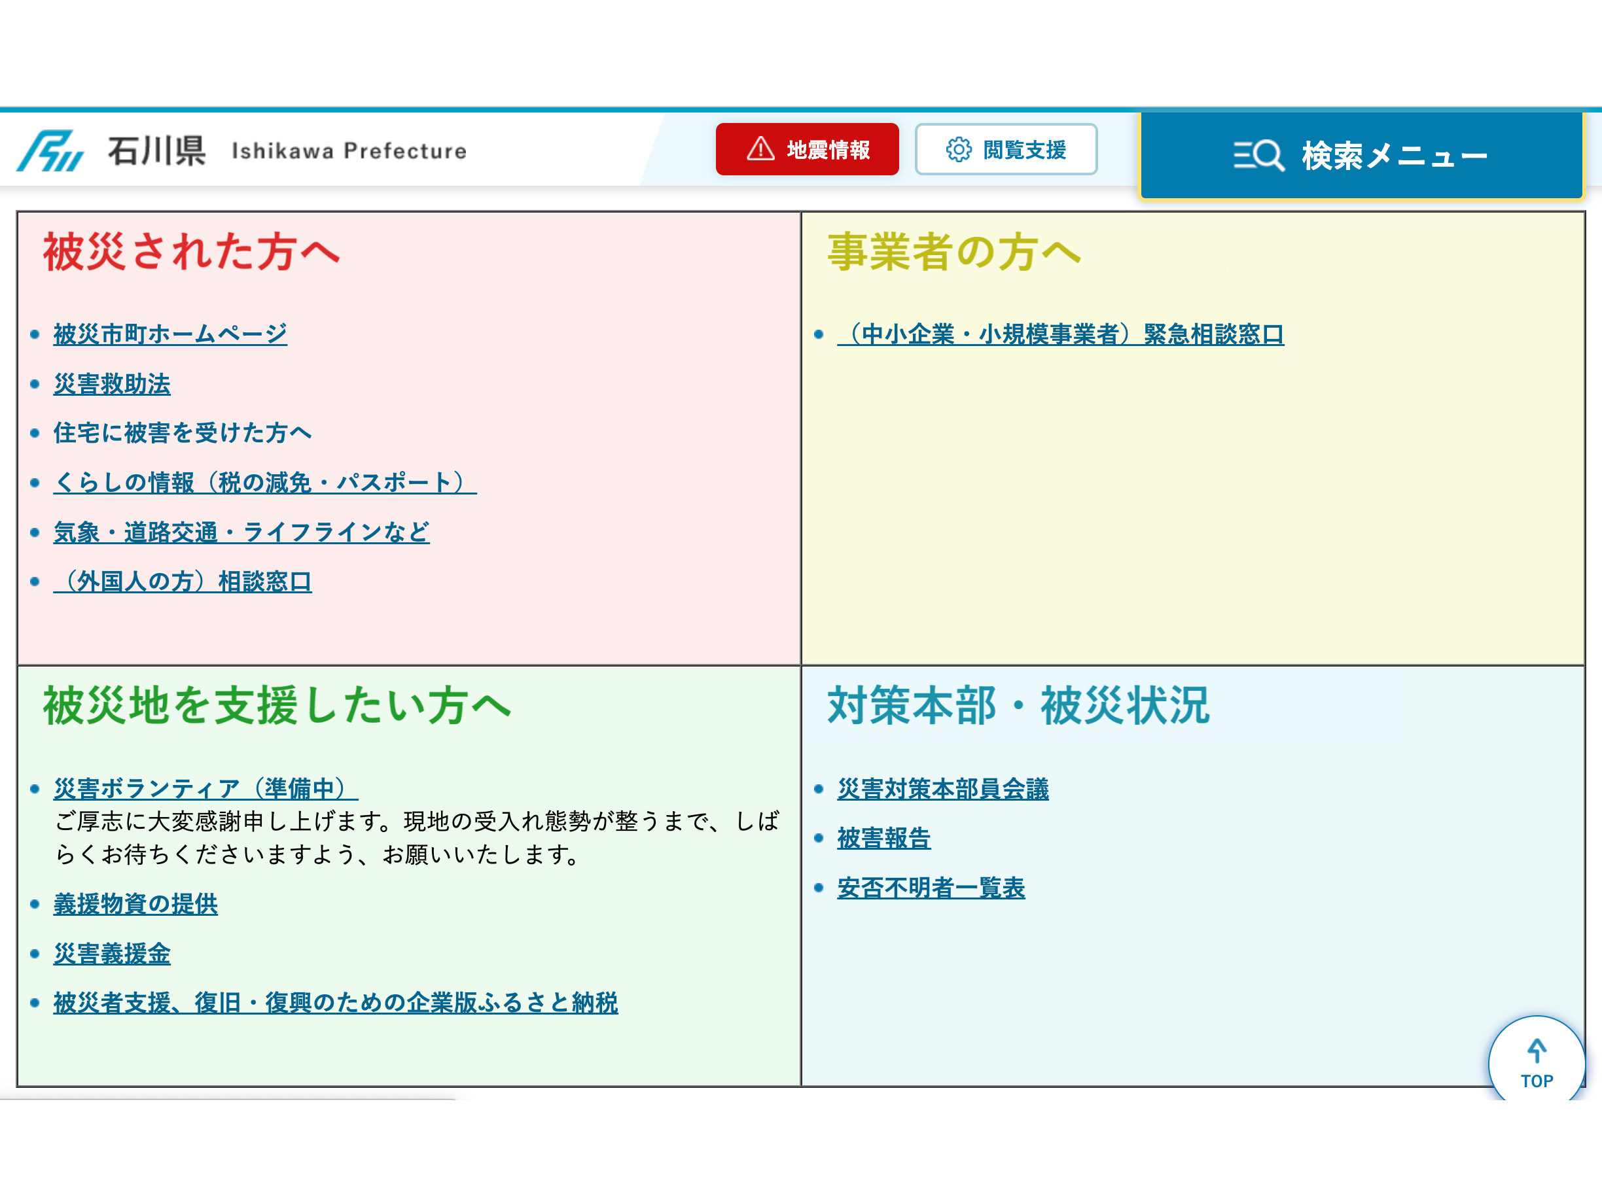The image size is (1602, 1201).
Task: Open くらしの情報（税の減免・パスポート） link
Action: pyautogui.click(x=264, y=482)
